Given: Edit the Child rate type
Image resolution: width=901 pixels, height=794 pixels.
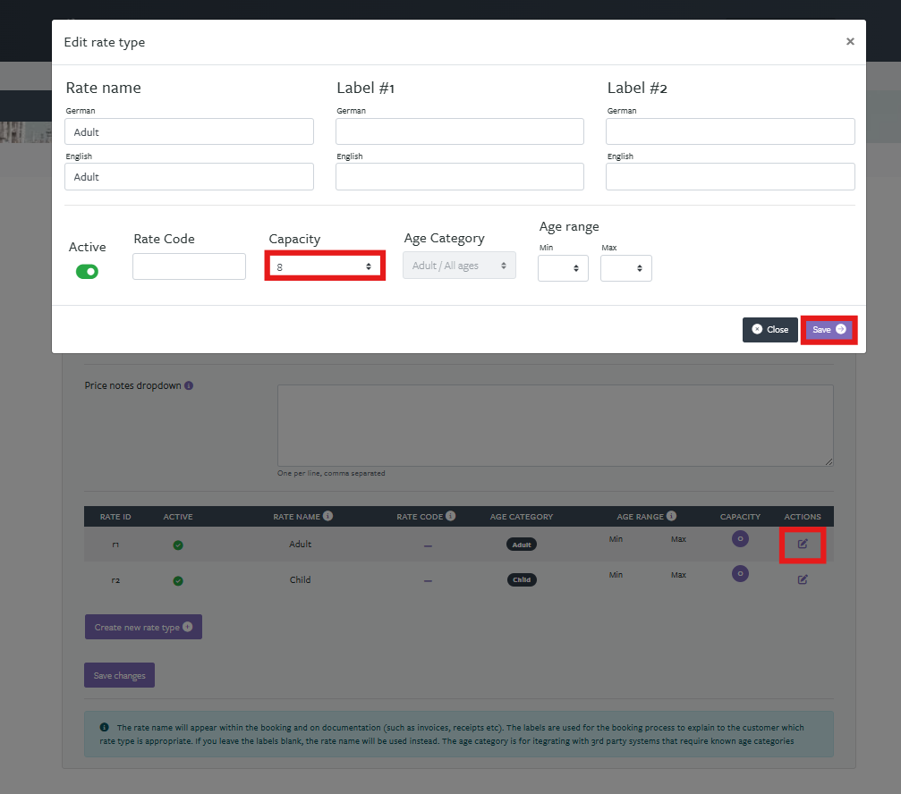Looking at the screenshot, I should pos(803,579).
